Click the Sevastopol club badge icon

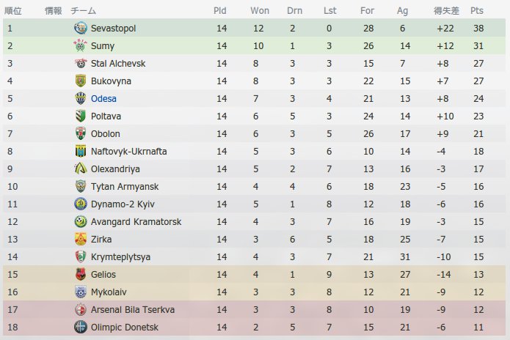(x=80, y=29)
